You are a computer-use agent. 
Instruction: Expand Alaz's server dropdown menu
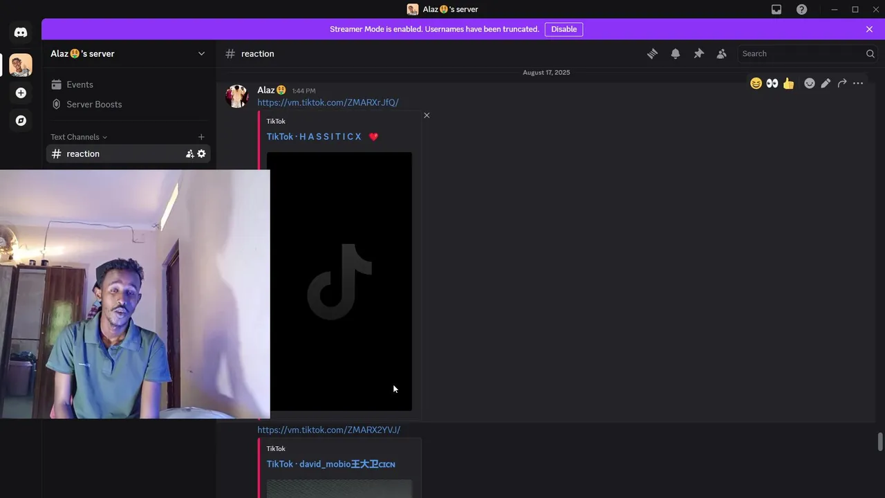click(x=201, y=53)
